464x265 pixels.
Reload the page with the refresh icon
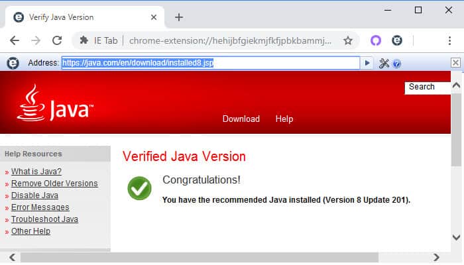pos(57,40)
